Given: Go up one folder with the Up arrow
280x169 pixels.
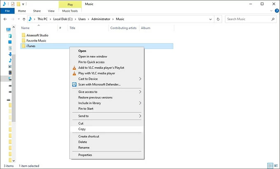Looking at the screenshot, I should [24, 19].
